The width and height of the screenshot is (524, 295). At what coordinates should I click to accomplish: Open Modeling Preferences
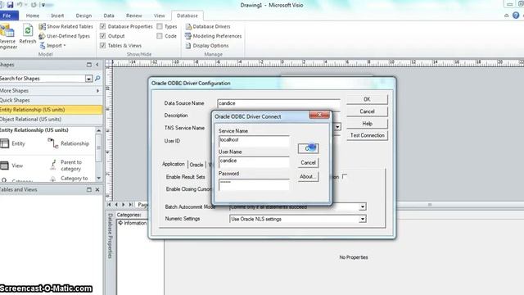[x=213, y=36]
